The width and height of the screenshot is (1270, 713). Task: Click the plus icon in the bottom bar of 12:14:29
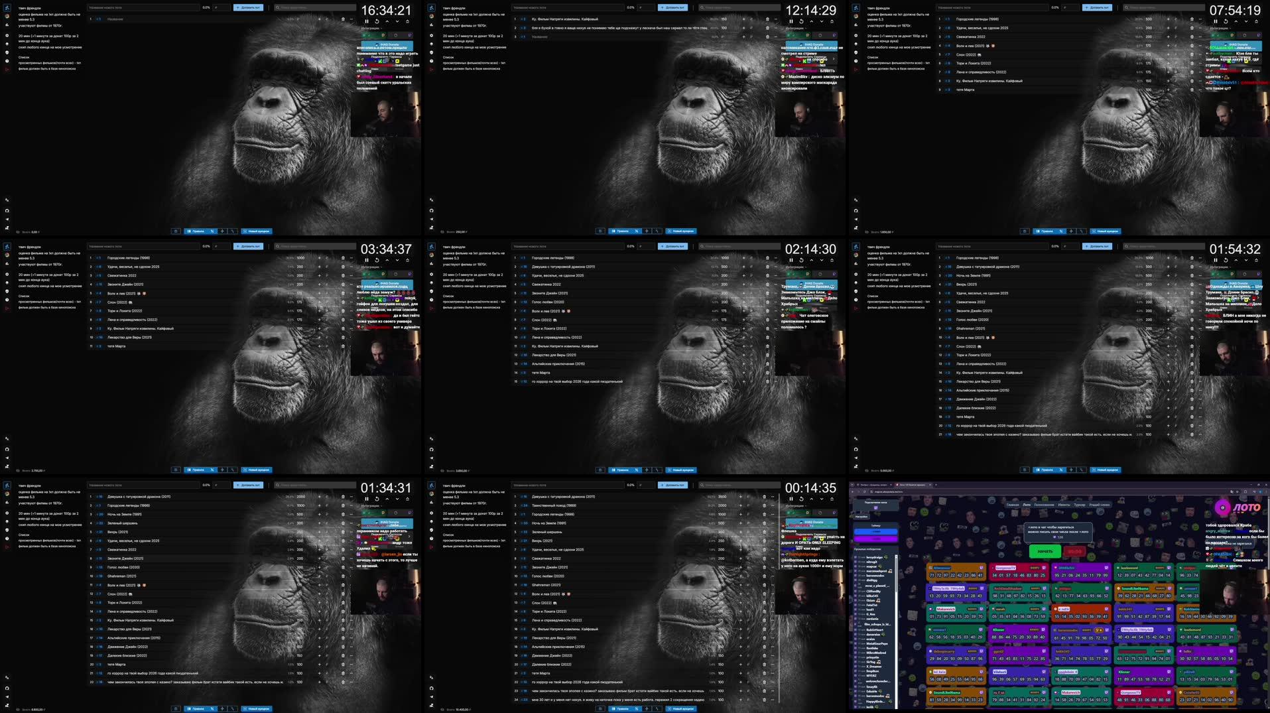(x=647, y=231)
